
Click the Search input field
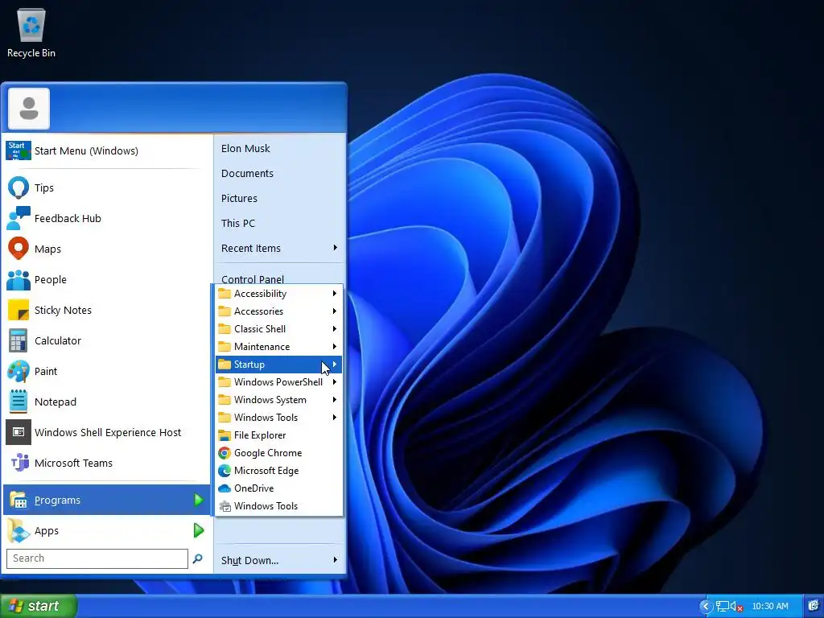click(97, 558)
